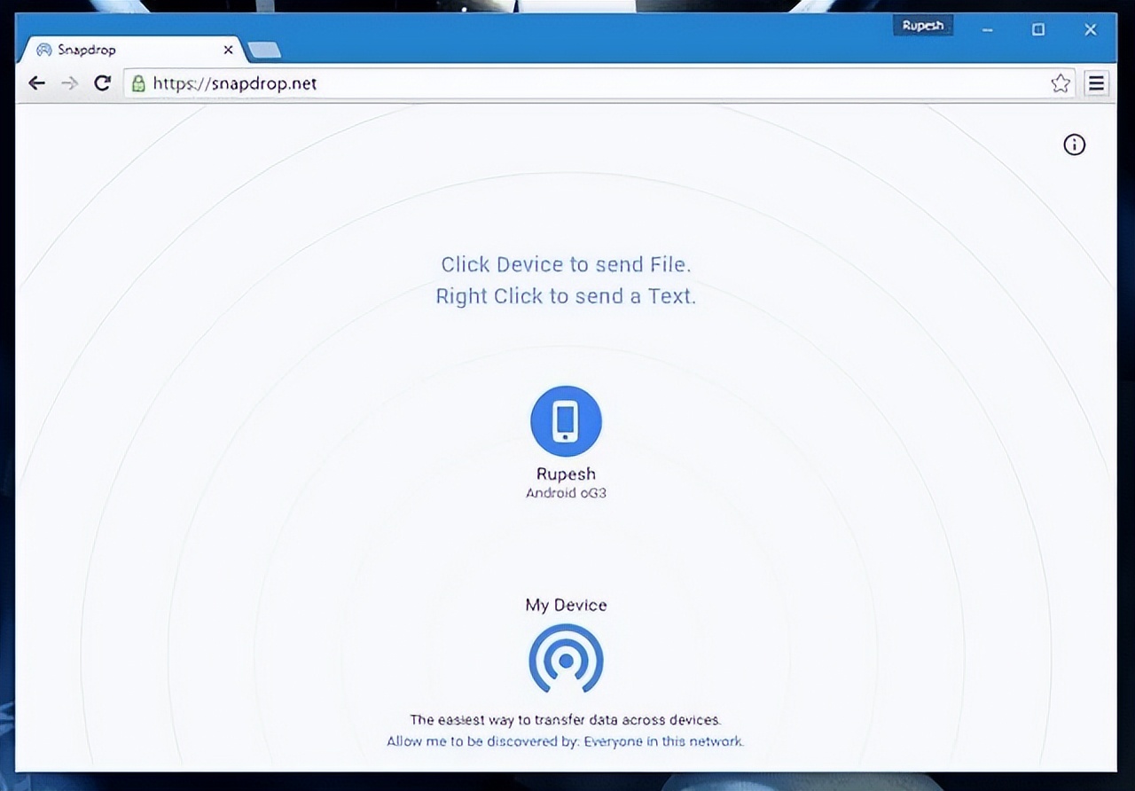Click the 'My Device' label

coord(566,605)
